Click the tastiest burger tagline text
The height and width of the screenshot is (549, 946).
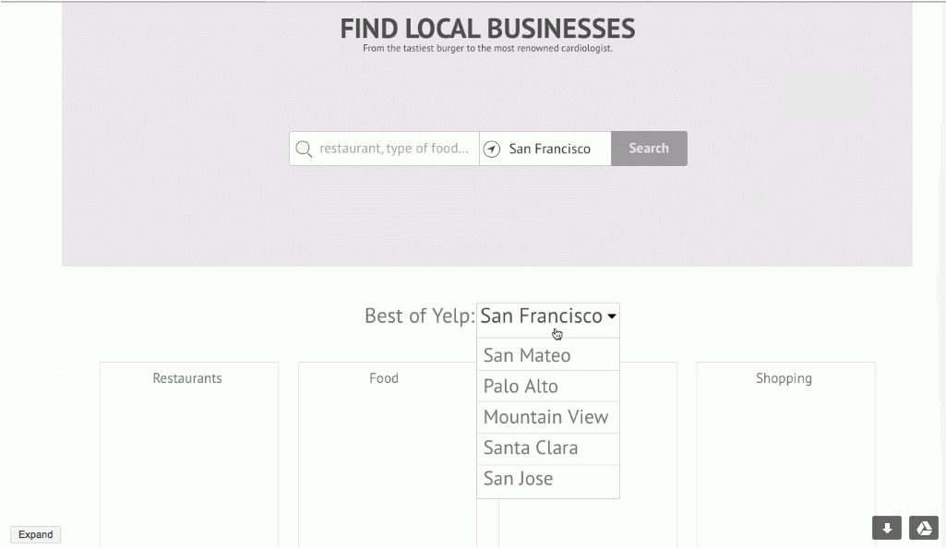tap(487, 49)
